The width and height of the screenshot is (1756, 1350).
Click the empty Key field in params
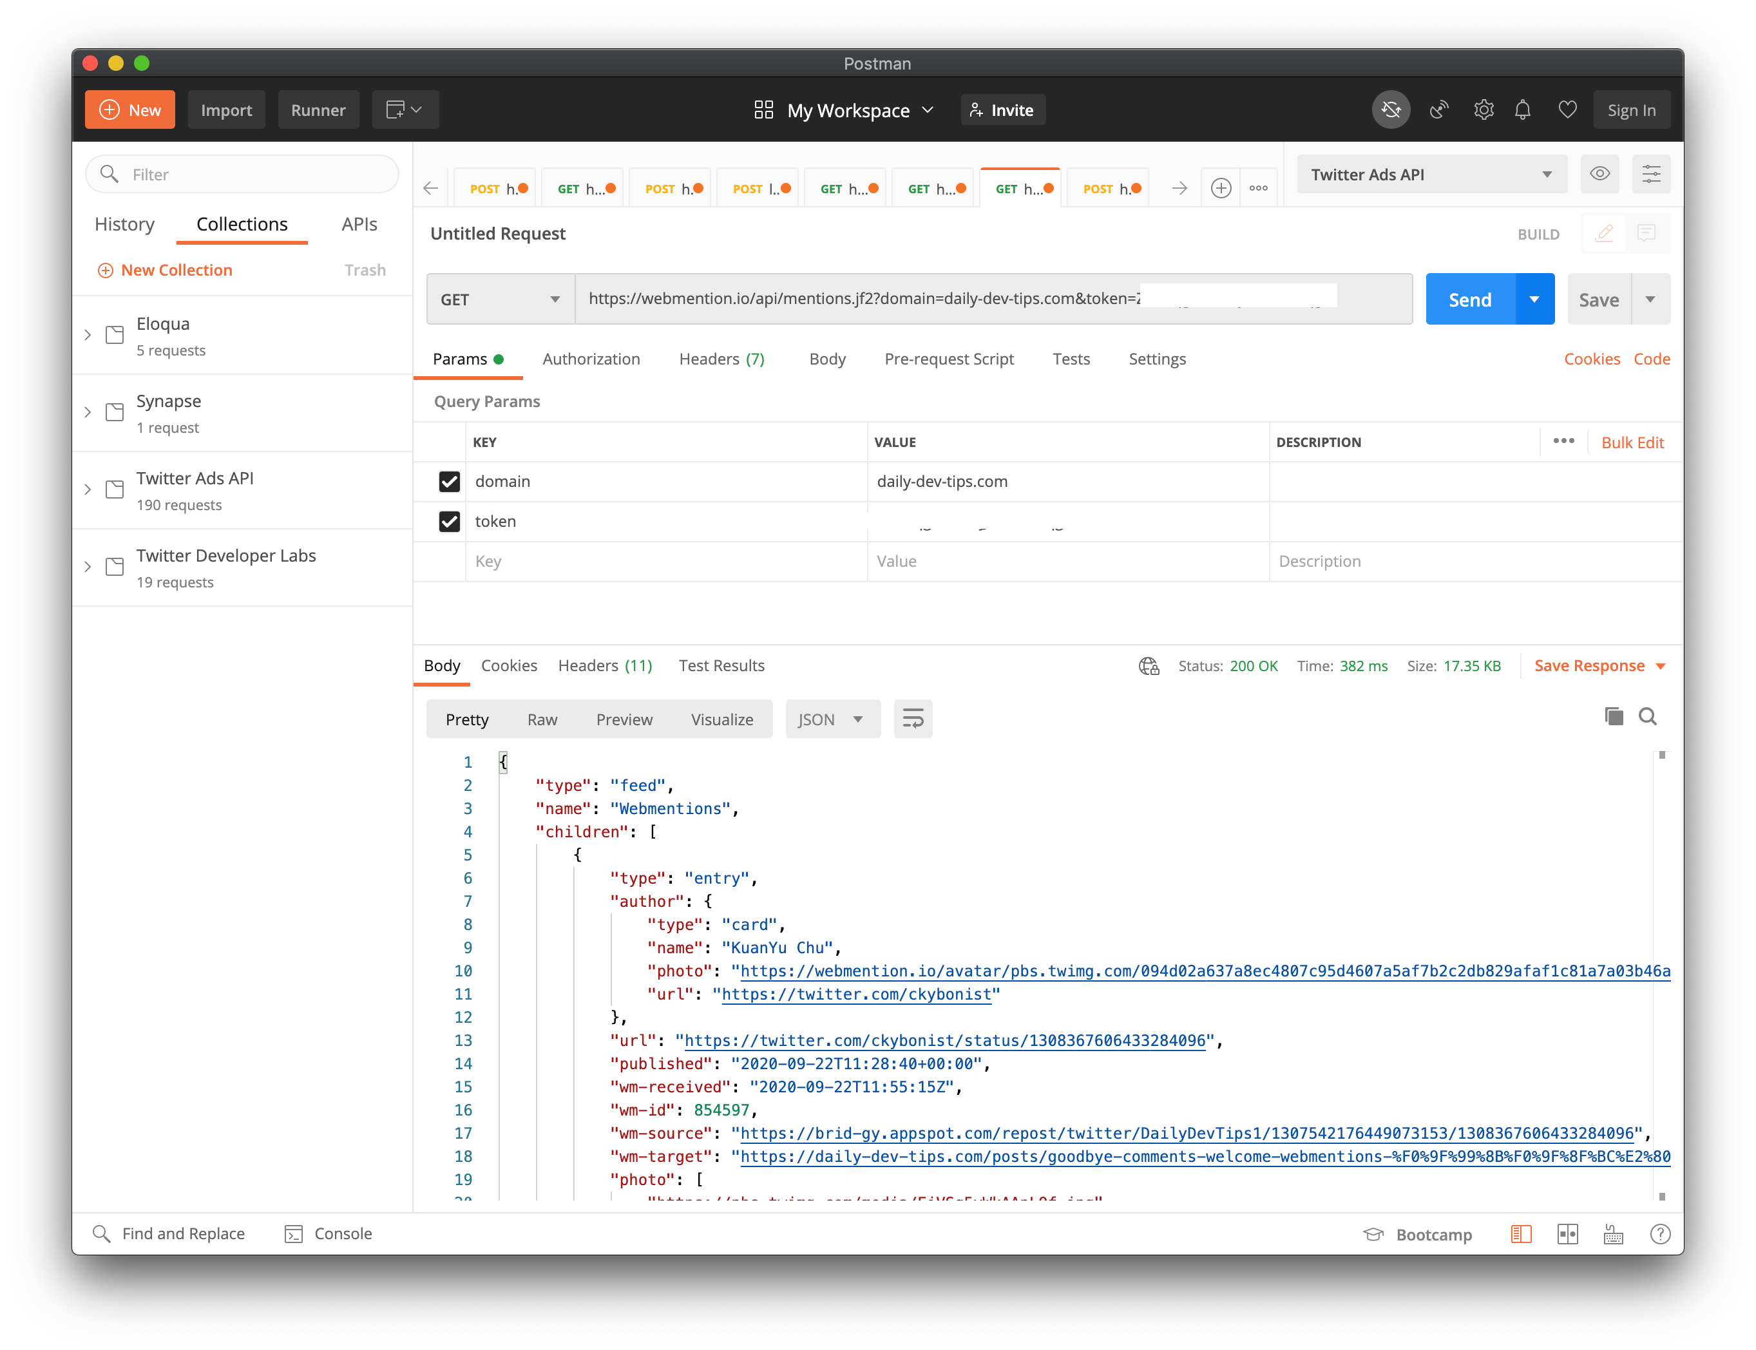pyautogui.click(x=666, y=561)
